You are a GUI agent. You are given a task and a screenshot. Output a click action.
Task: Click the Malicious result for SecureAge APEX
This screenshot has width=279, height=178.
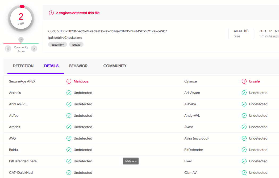coord(81,81)
